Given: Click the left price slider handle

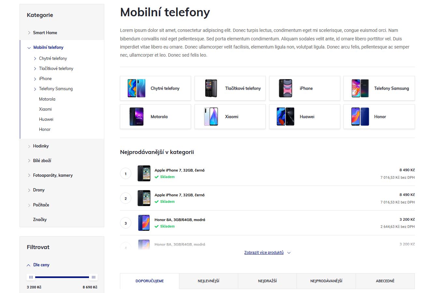Looking at the screenshot, I should coord(31,277).
